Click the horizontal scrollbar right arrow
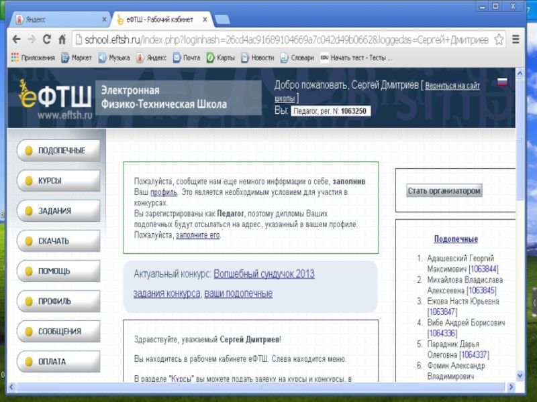537x402 pixels. point(511,387)
